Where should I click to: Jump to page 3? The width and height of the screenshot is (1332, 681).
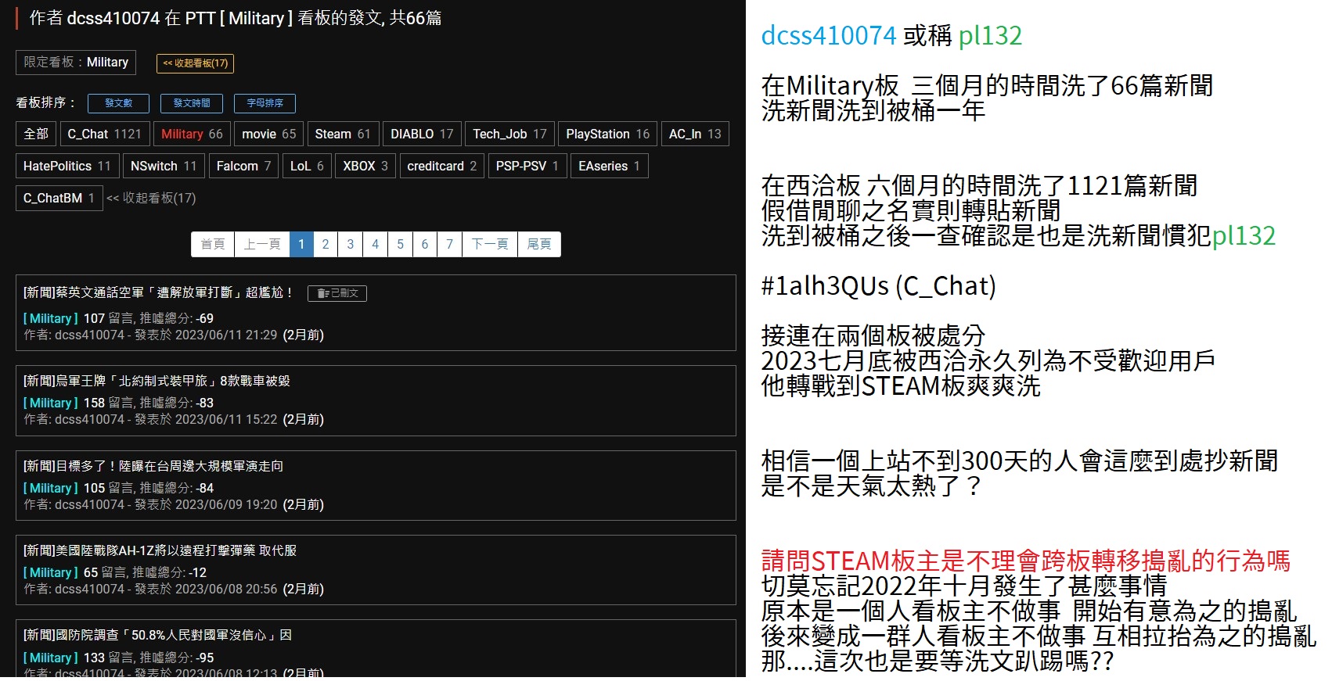[351, 244]
